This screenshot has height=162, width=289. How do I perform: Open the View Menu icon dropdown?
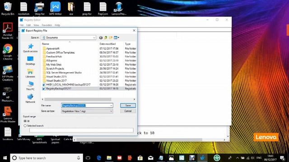click(x=117, y=38)
